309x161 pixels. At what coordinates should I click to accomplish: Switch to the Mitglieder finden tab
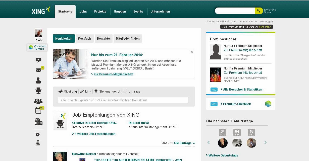[x=128, y=39]
